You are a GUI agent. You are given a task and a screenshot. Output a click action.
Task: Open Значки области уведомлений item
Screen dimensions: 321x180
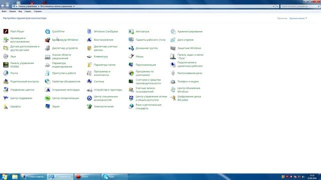coord(58,56)
